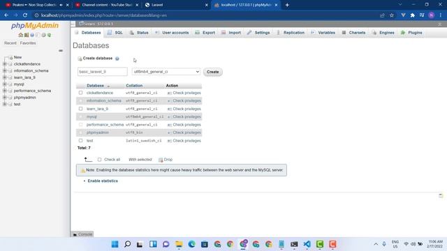Screen dimensions: 447x251
Task: Open navigation panel settings gear icon
Action: pos(43,35)
